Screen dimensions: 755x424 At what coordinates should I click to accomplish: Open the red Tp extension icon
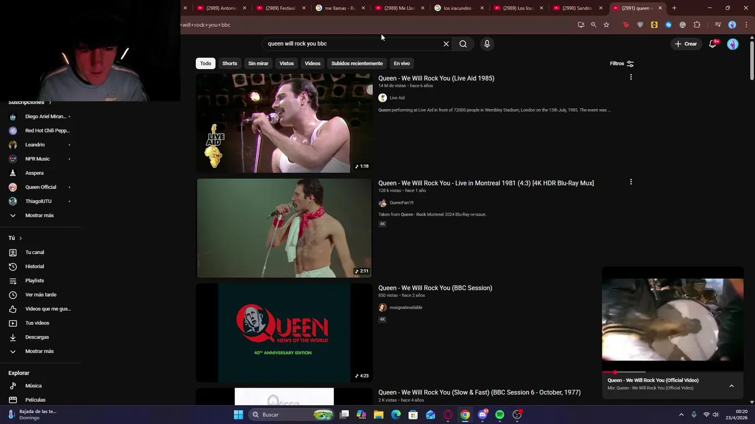[626, 25]
